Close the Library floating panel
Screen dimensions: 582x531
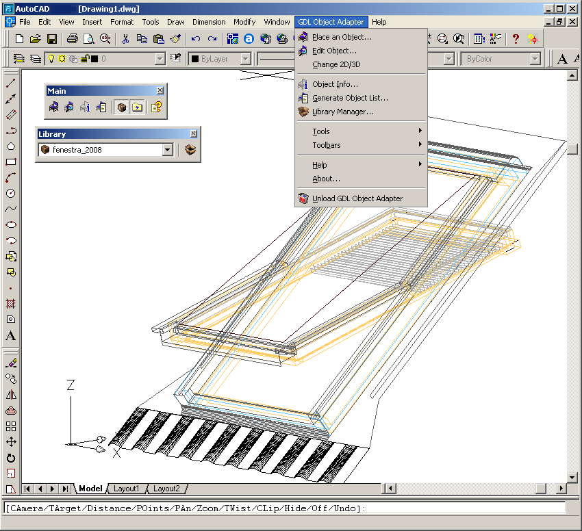pos(193,133)
